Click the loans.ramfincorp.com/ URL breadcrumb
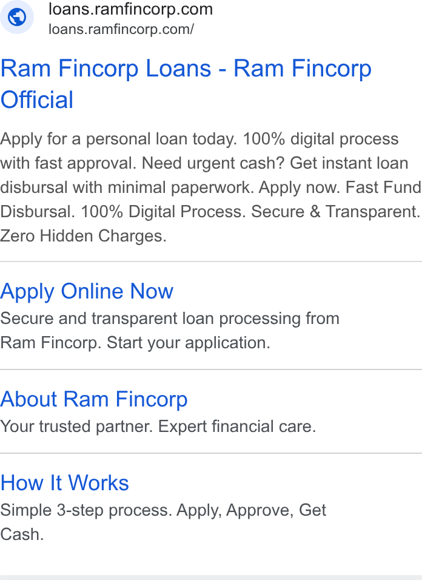The image size is (422, 580). click(121, 29)
